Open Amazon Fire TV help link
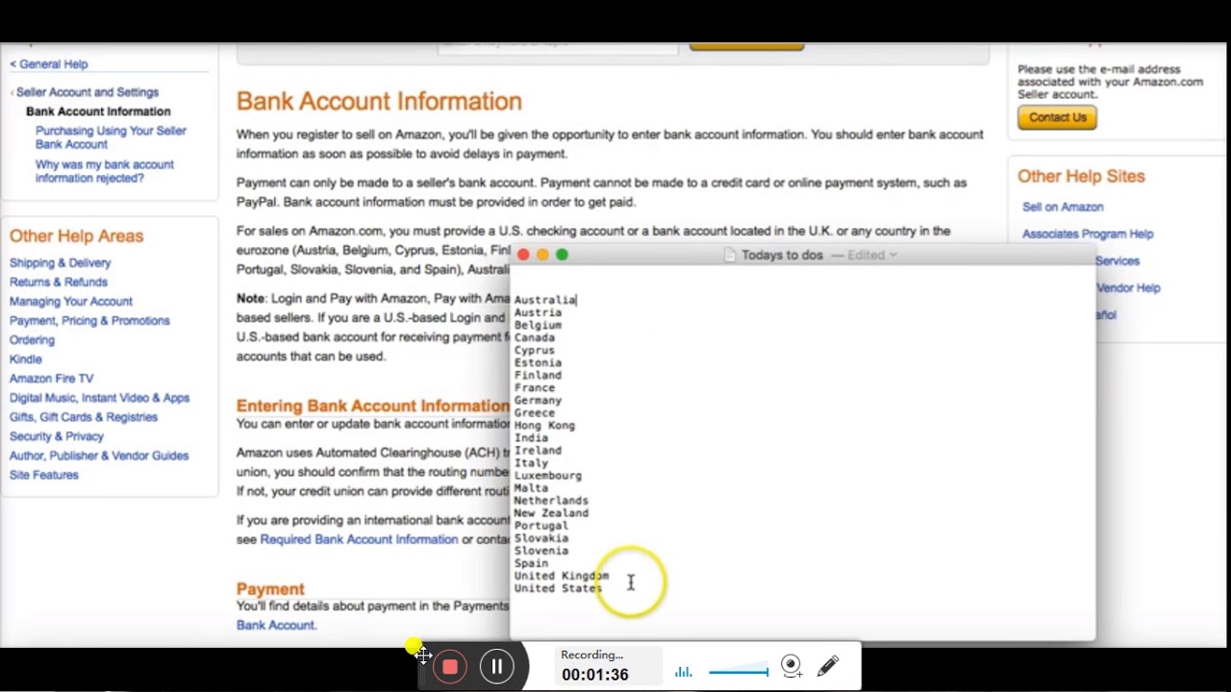Image resolution: width=1231 pixels, height=692 pixels. (51, 379)
